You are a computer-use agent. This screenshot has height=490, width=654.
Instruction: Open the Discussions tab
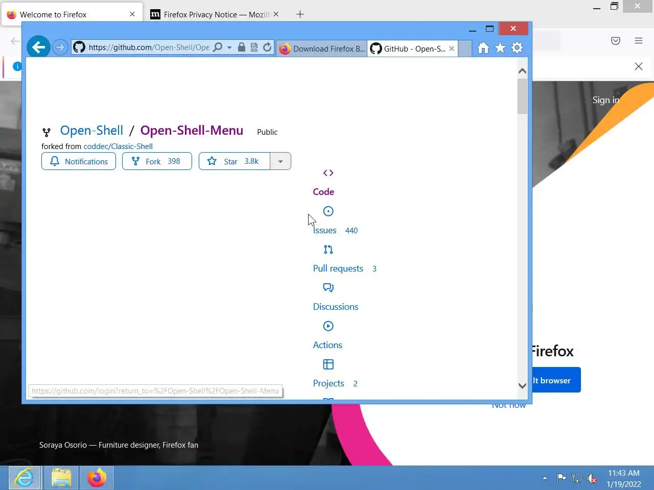click(336, 307)
